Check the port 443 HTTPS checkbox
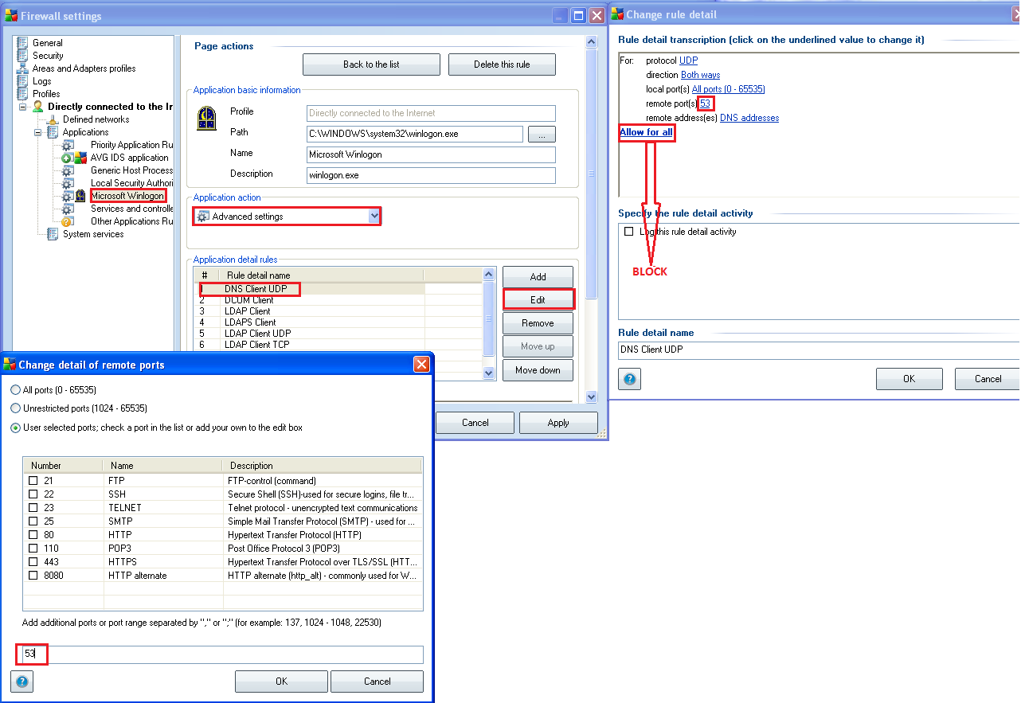 click(x=33, y=562)
